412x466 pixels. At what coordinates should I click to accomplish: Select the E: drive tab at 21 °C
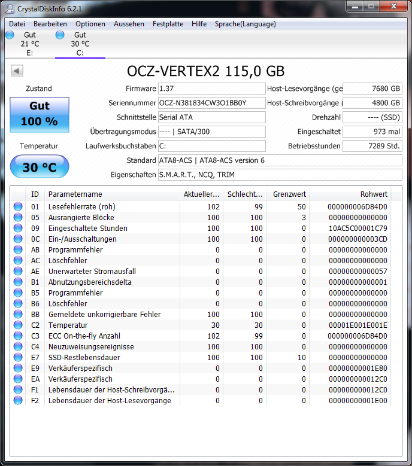coord(30,44)
